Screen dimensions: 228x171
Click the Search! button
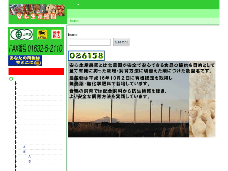tap(121, 42)
